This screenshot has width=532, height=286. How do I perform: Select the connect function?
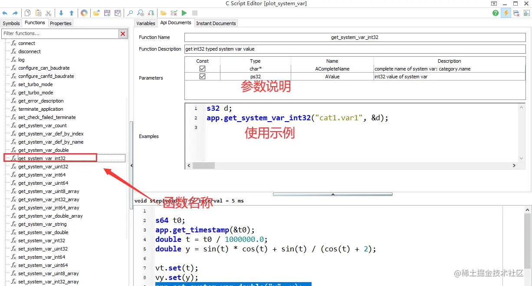pyautogui.click(x=27, y=43)
